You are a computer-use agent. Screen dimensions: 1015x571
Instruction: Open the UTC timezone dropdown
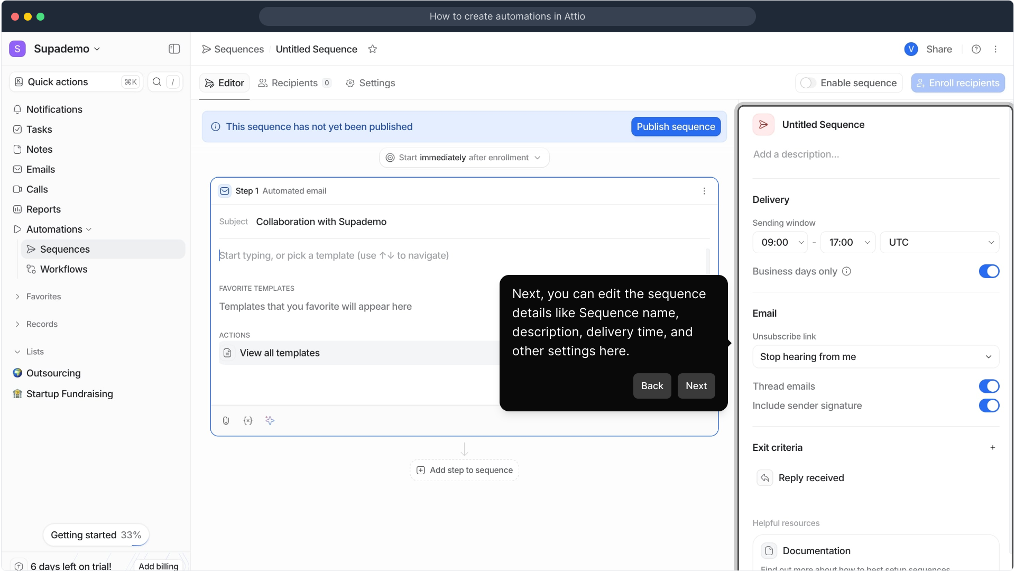point(939,242)
